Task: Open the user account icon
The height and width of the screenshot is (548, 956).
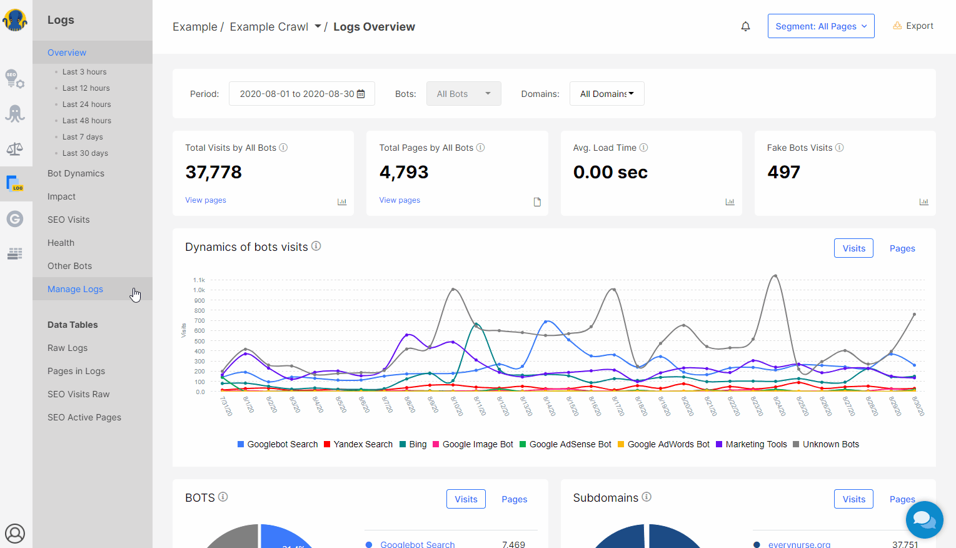Action: tap(15, 533)
